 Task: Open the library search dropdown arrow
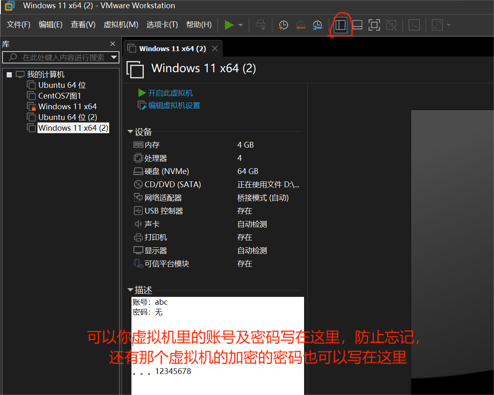114,57
